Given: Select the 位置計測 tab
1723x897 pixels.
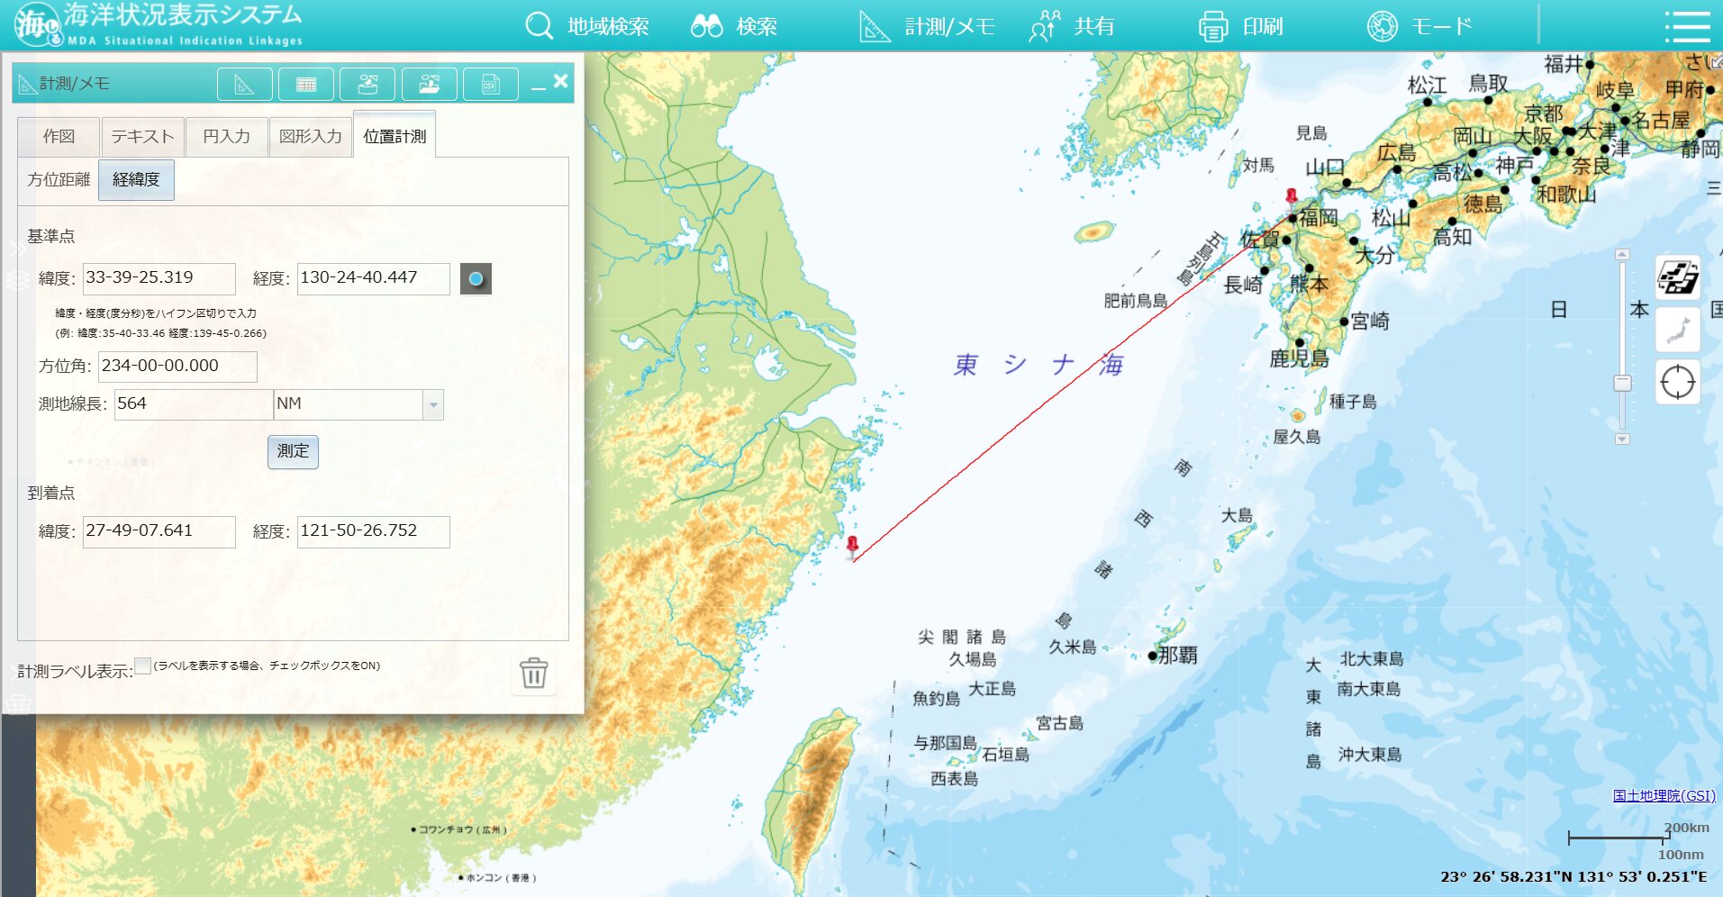Looking at the screenshot, I should coord(394,136).
